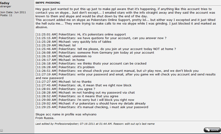Click the '07-16-2011 at 01:44 AM' edit timestamp
The width and height of the screenshot is (221, 134).
click(x=96, y=124)
